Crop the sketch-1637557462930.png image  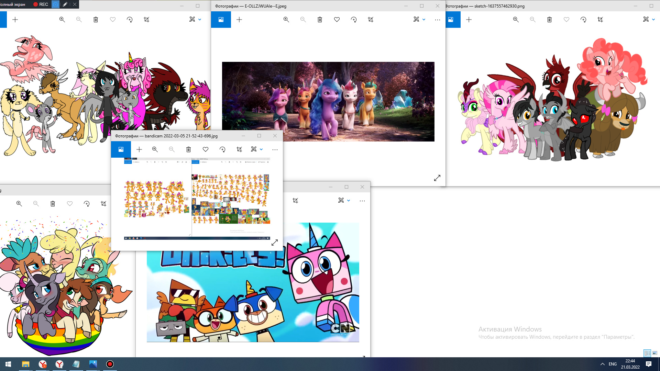(x=600, y=20)
